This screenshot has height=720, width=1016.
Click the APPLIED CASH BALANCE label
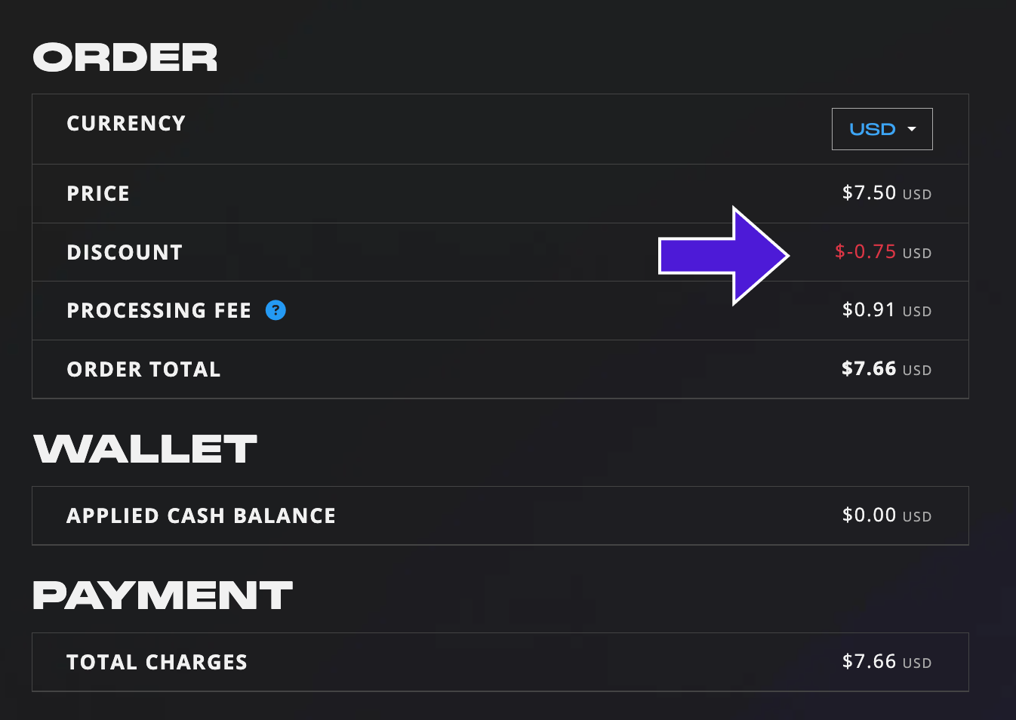coord(201,515)
